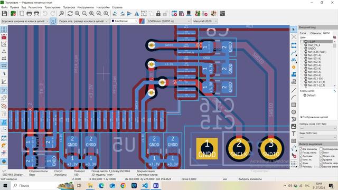Screen dimensions: 338x190
Task: Click the Print icon in toolbar
Action: tap(29, 14)
